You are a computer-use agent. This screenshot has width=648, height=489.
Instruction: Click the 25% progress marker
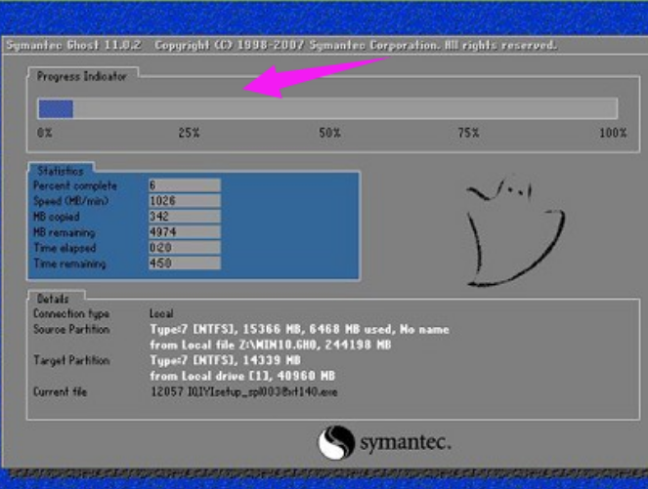(x=189, y=133)
